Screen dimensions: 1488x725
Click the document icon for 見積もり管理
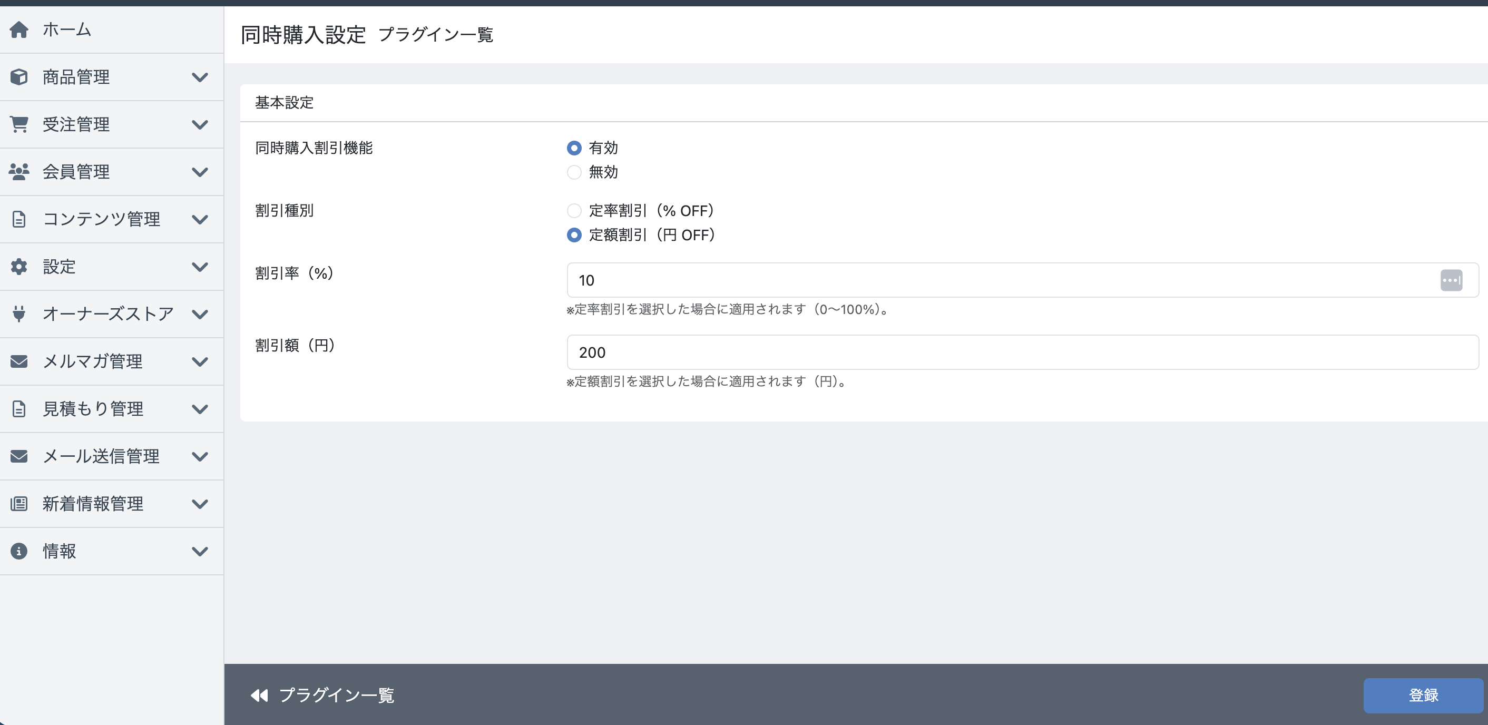coord(19,408)
